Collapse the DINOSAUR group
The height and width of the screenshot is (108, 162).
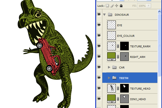tap(104, 15)
